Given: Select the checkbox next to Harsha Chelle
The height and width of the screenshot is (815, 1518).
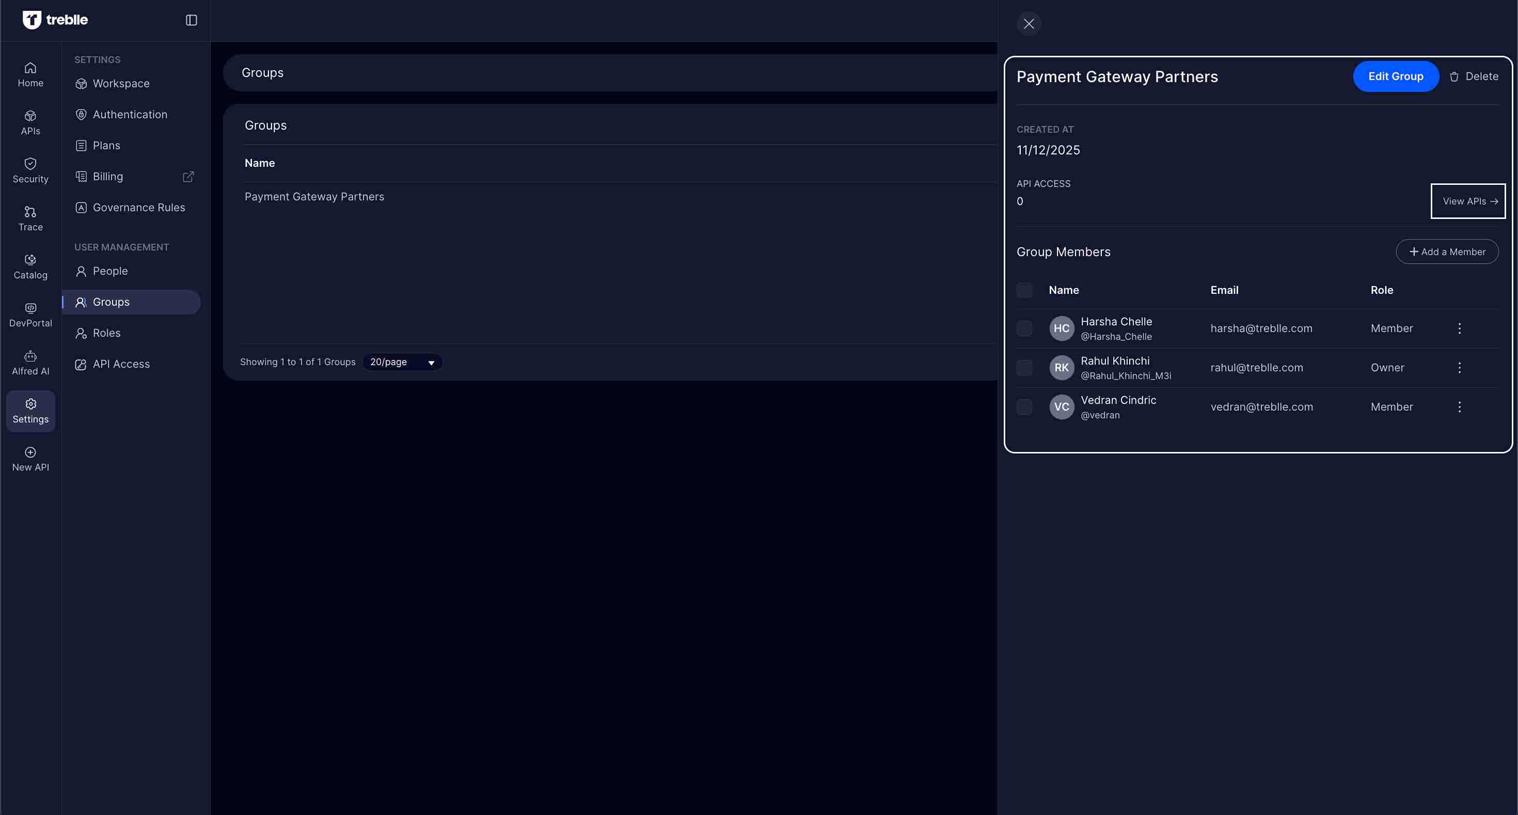Looking at the screenshot, I should tap(1024, 328).
